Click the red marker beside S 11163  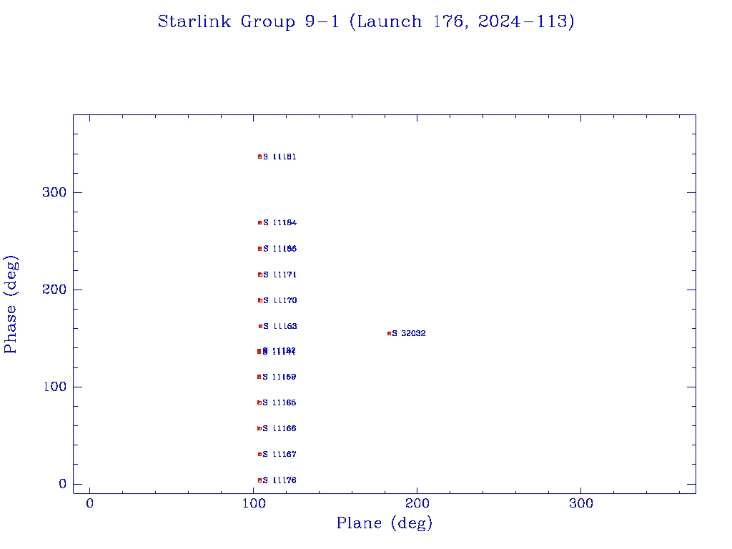pos(260,326)
